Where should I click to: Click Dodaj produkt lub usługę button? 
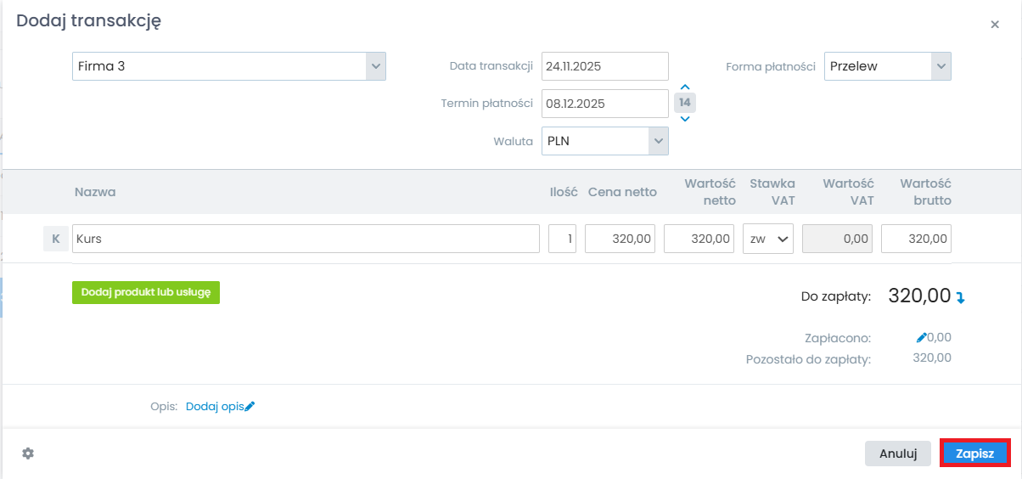click(x=146, y=292)
